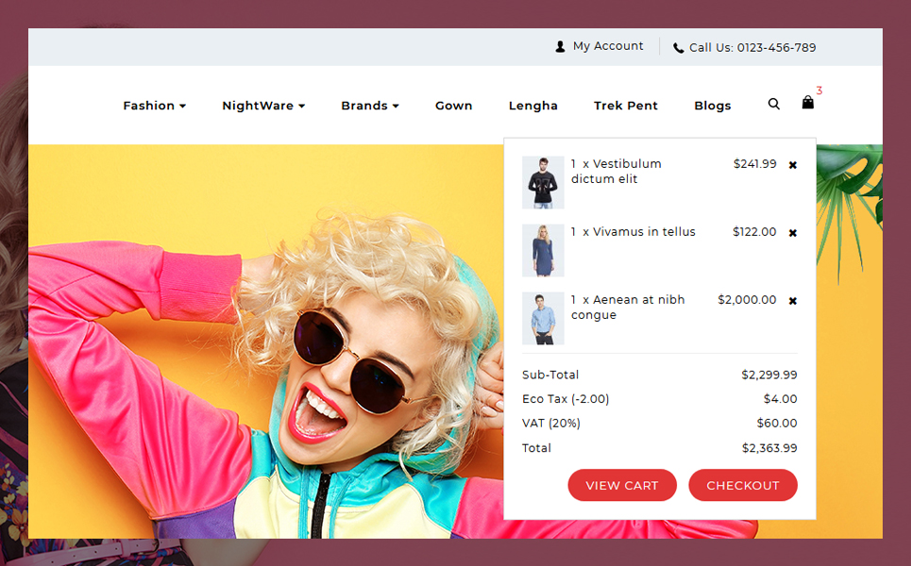Image resolution: width=911 pixels, height=566 pixels.
Task: Open Aenean at nibh congue product link
Action: pyautogui.click(x=628, y=308)
